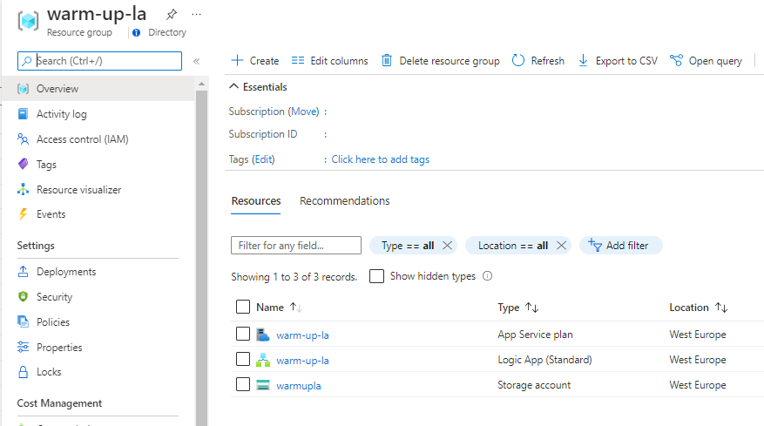Image resolution: width=764 pixels, height=426 pixels.
Task: Sort by the Name column
Action: click(x=279, y=308)
